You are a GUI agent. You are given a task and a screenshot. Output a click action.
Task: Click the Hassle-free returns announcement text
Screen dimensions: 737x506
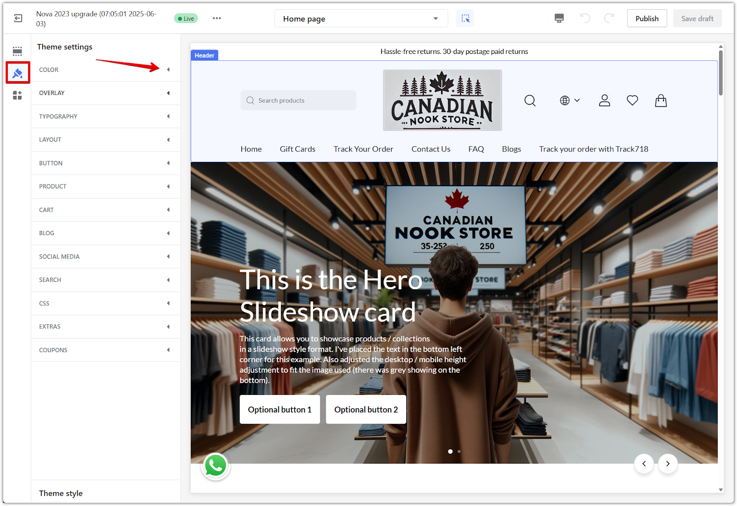(x=454, y=52)
